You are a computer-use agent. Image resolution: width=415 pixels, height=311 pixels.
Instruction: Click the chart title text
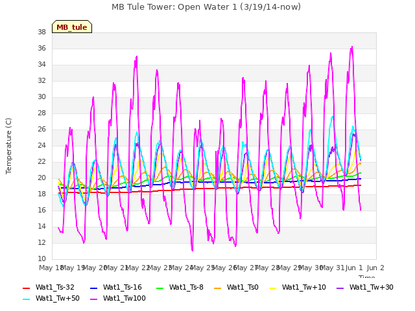206,7
